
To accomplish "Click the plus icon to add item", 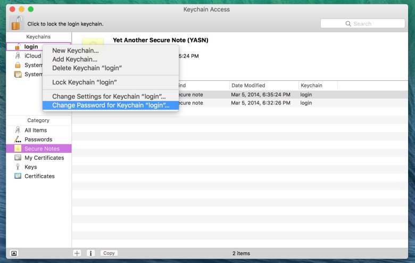I will point(77,253).
